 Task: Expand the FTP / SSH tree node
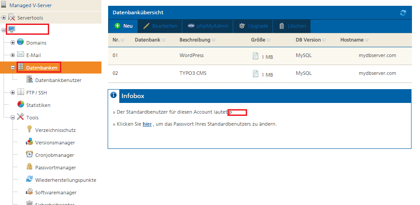pos(13,93)
